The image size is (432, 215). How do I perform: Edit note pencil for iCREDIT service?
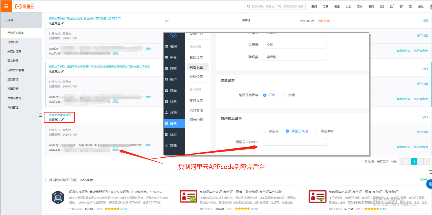tap(63, 23)
